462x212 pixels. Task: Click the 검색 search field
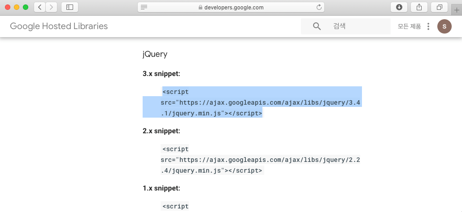point(346,26)
